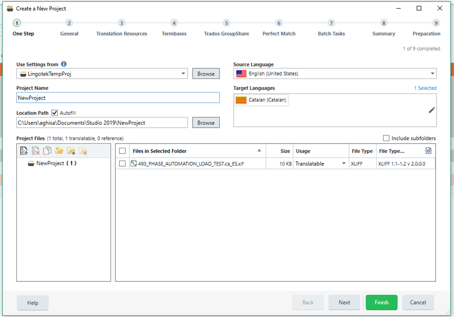Go to the General wizard step
The image size is (454, 317).
click(x=69, y=28)
